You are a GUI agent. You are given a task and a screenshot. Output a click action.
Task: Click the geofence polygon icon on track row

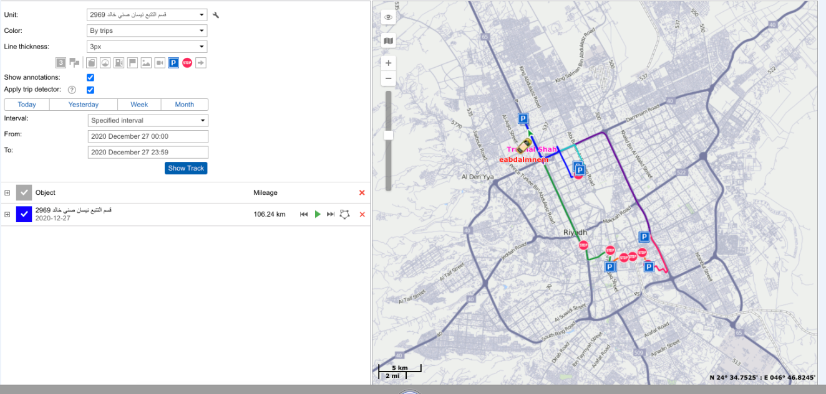(344, 214)
